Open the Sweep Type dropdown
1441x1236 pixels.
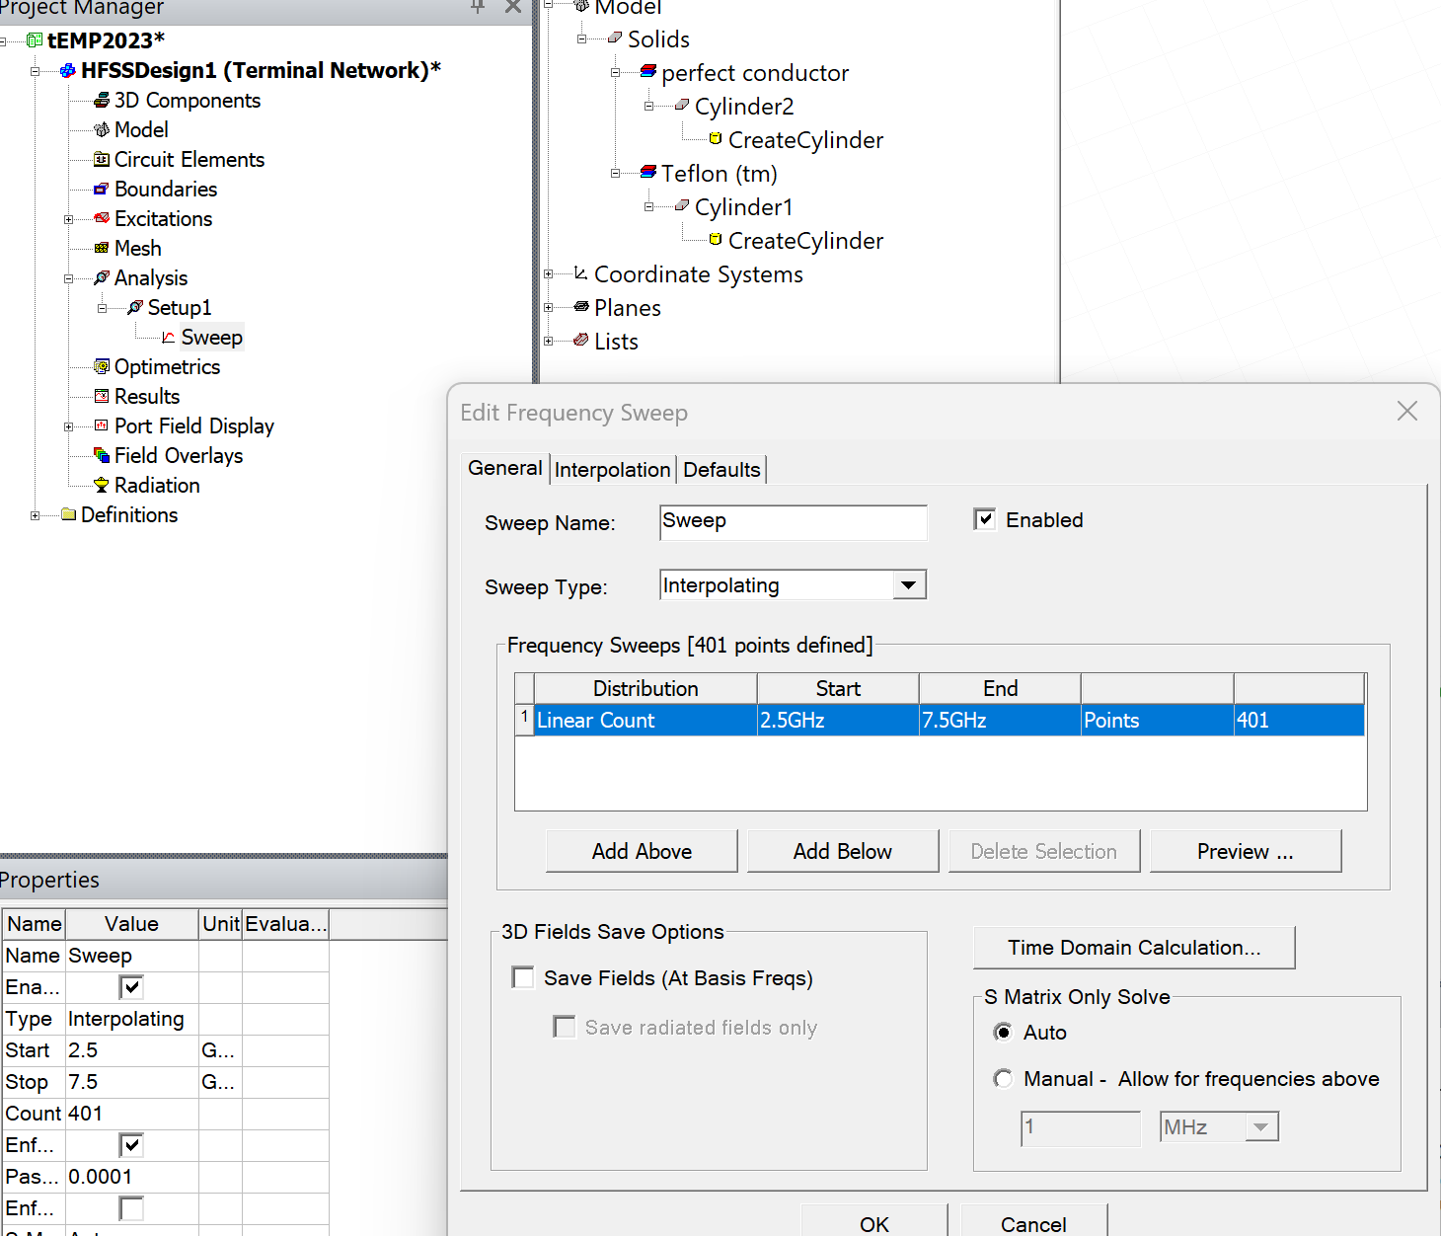908,585
